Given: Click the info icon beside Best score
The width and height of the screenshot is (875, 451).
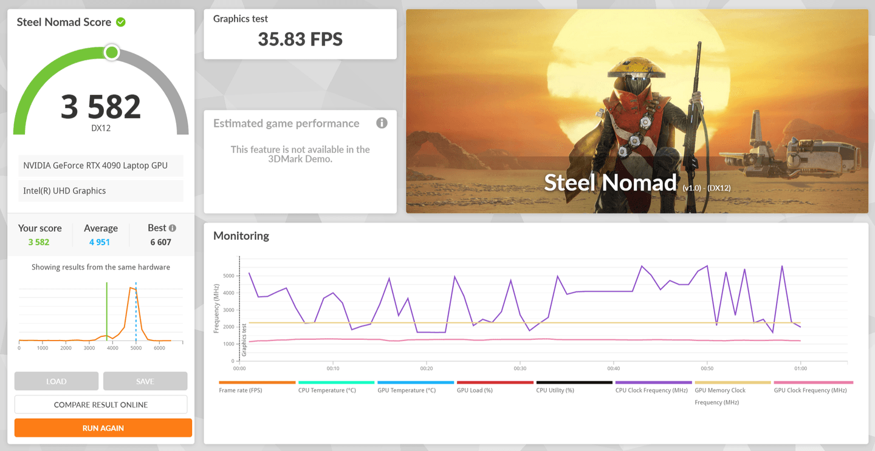Looking at the screenshot, I should (173, 228).
